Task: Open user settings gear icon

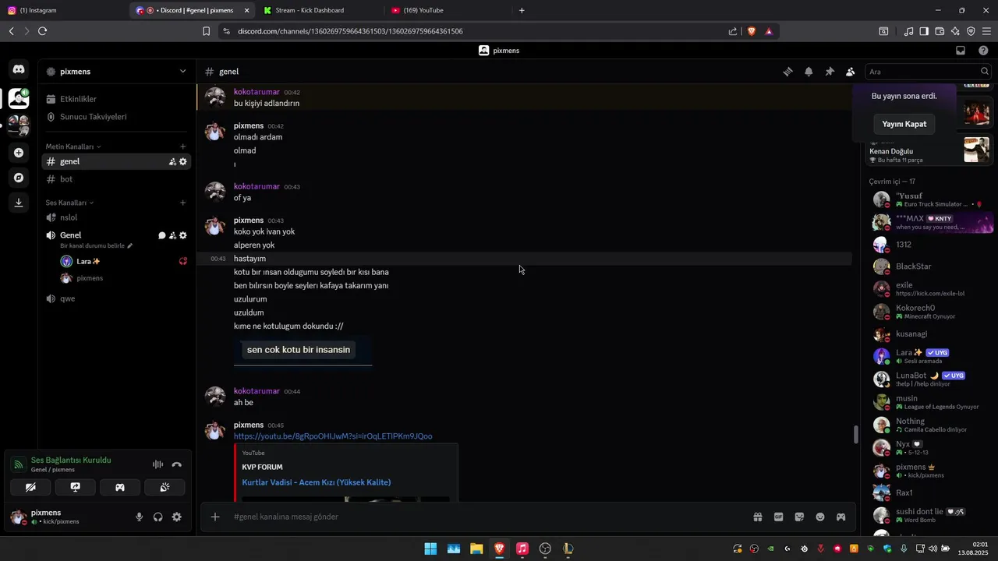Action: (x=177, y=517)
